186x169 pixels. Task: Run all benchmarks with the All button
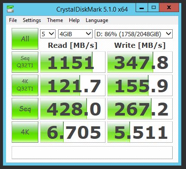coord(25,39)
